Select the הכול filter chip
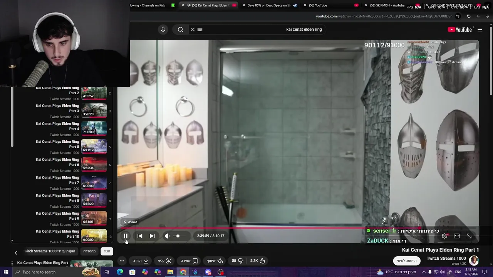This screenshot has height=277, width=493. tap(107, 251)
